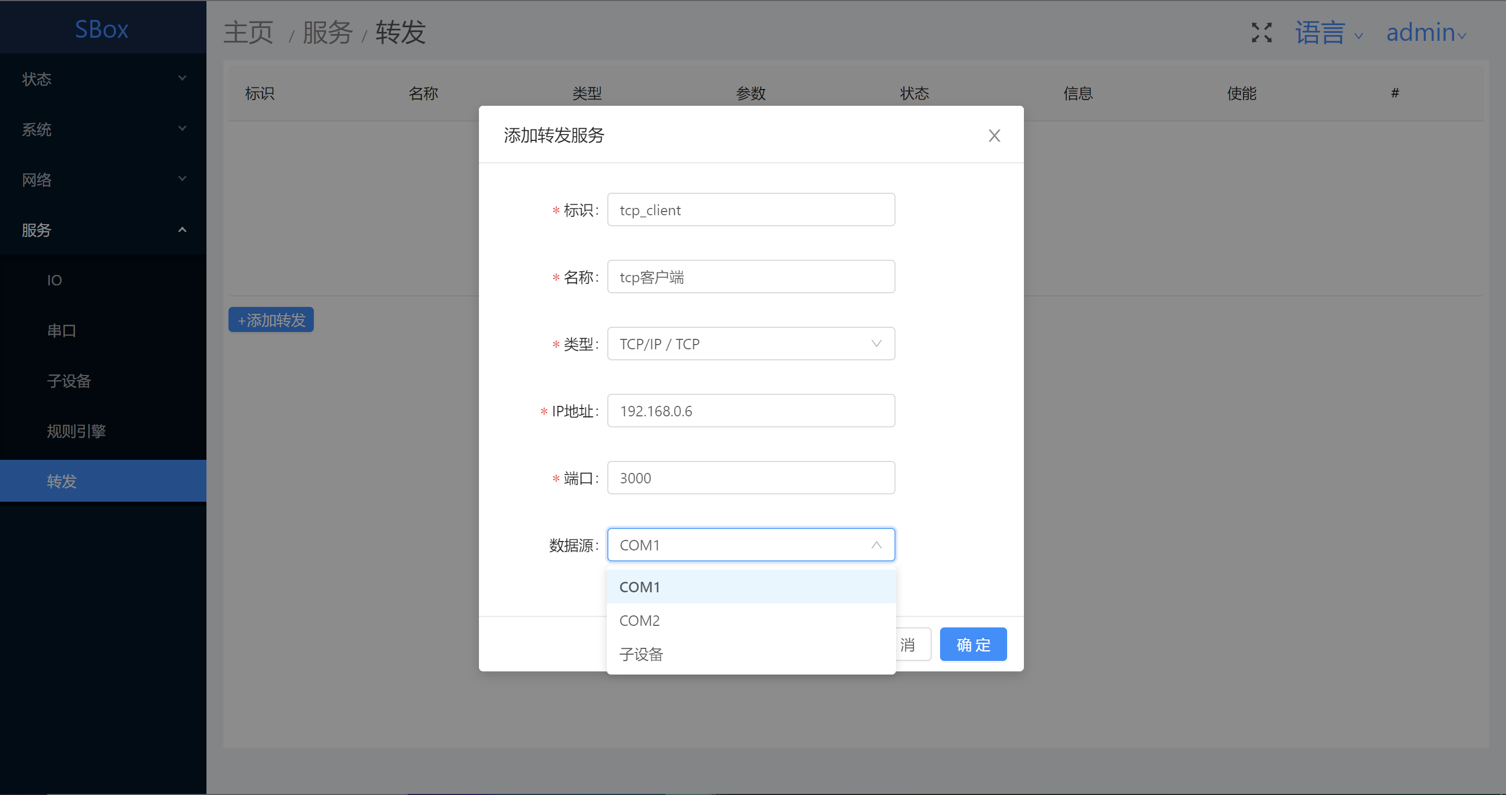
Task: Click the 确定 confirm button
Action: click(973, 644)
